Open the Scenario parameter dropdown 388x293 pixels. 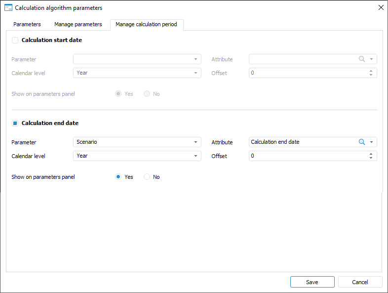coord(195,142)
